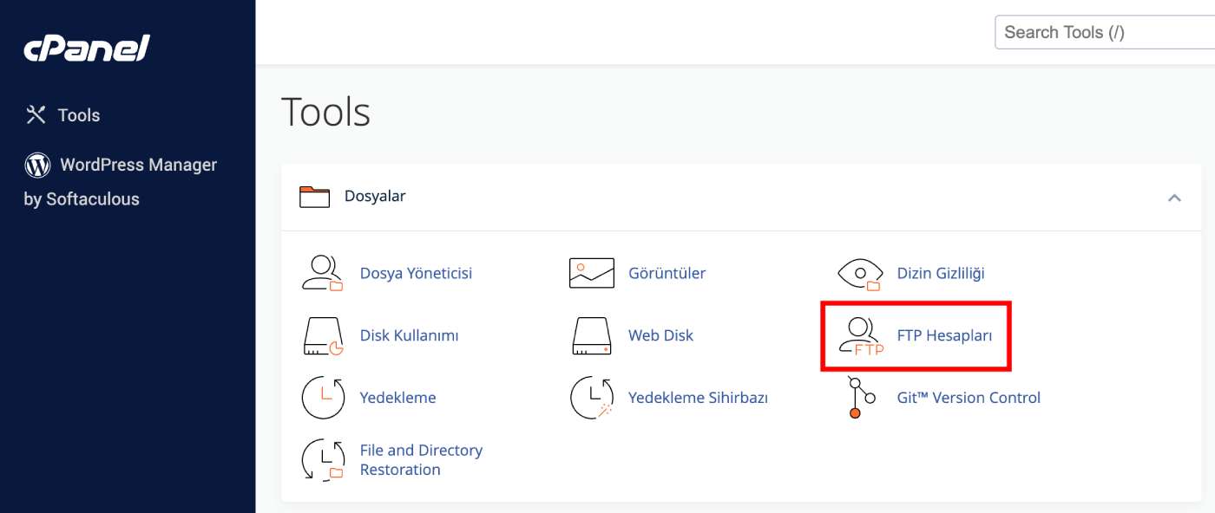This screenshot has width=1215, height=513.
Task: Click the Dizin Gizliliği eye icon
Action: click(860, 274)
